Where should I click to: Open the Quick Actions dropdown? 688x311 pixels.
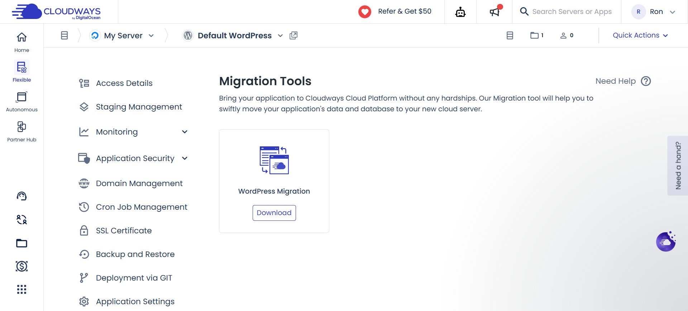point(640,35)
